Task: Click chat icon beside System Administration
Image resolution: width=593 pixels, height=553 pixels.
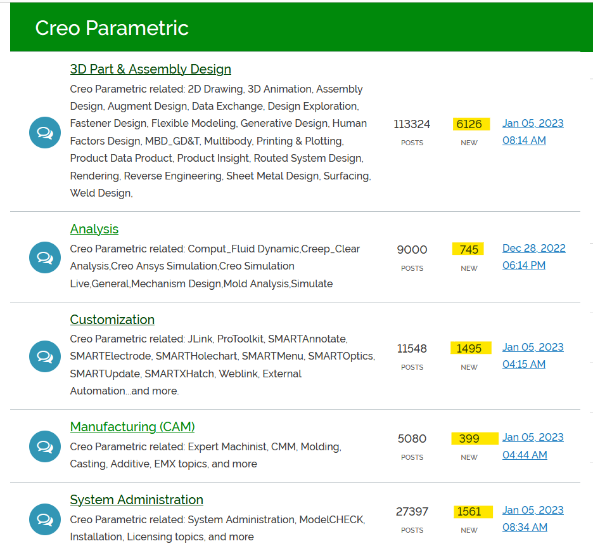Action: 45,519
